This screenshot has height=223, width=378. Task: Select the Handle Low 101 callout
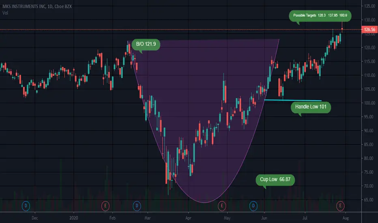tap(311, 107)
